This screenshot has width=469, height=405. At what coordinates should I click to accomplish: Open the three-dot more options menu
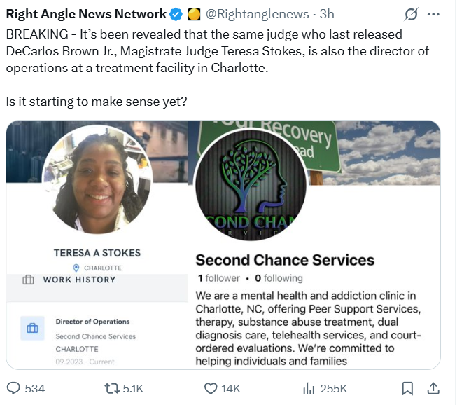(433, 14)
